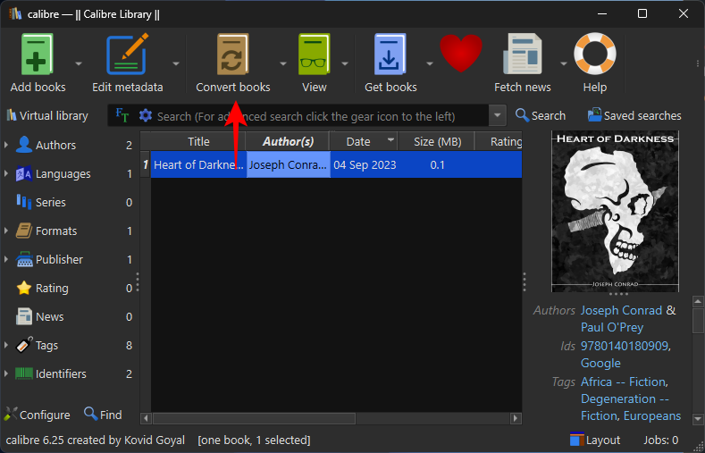Click the Convert books icon
The height and width of the screenshot is (453, 705).
(x=233, y=54)
